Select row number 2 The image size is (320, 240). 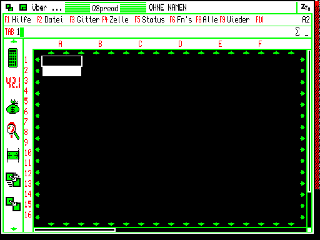coord(26,70)
